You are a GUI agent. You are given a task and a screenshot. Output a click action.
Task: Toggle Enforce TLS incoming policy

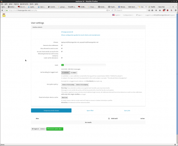point(68,85)
